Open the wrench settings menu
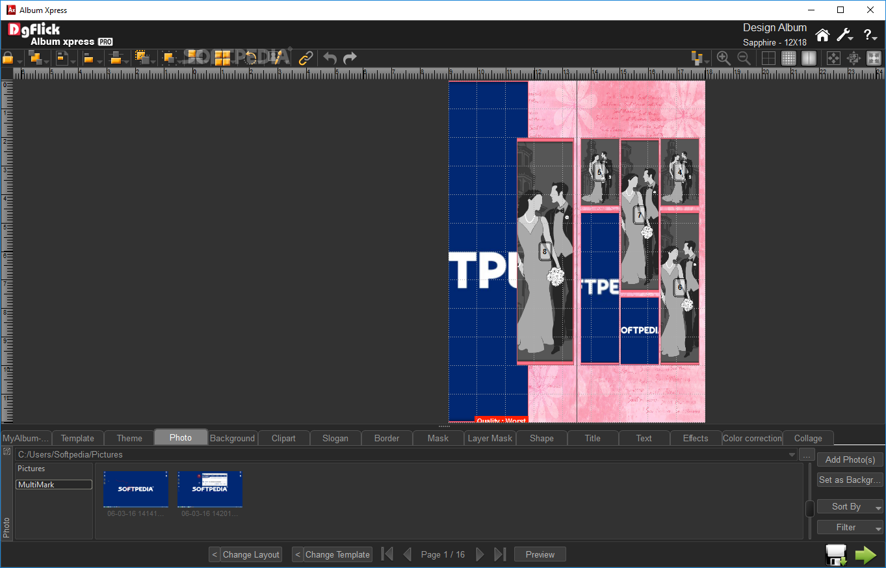Screen dimensions: 886x568 click(844, 35)
